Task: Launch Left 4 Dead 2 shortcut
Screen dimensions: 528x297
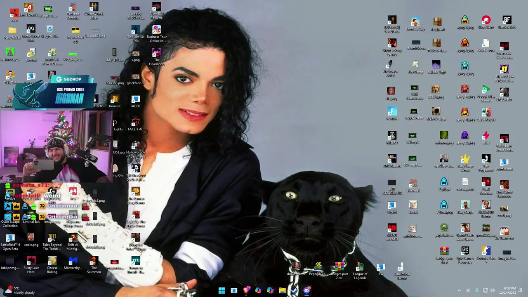Action: 28,10
